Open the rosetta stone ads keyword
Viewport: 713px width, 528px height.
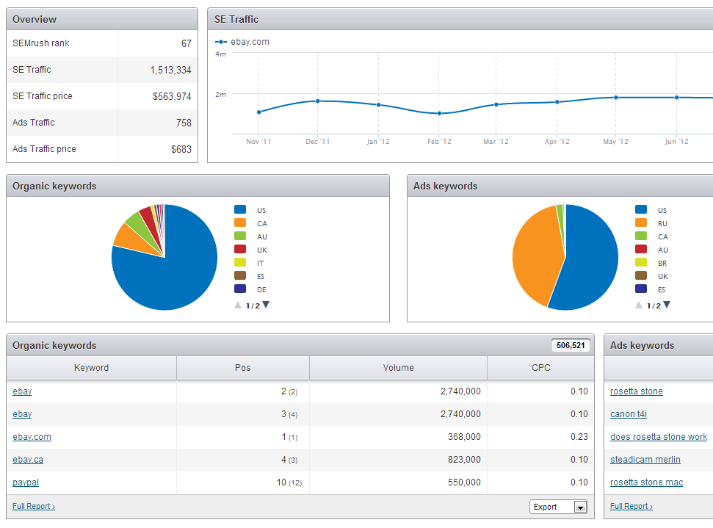click(x=637, y=391)
